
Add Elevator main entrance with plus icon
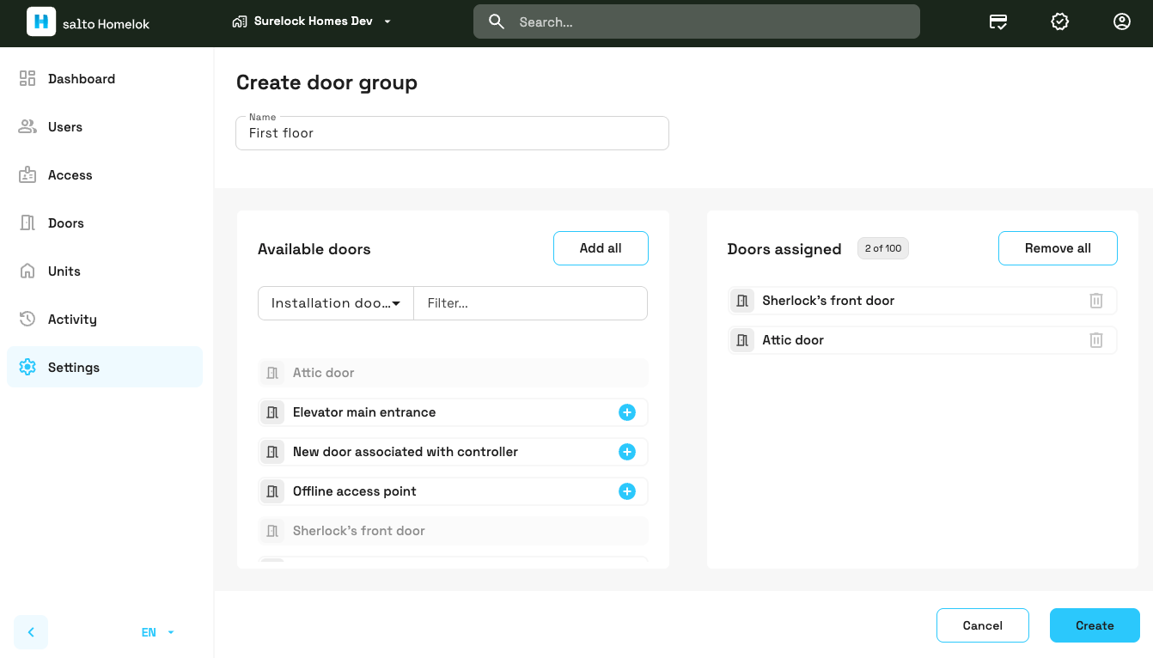point(627,412)
